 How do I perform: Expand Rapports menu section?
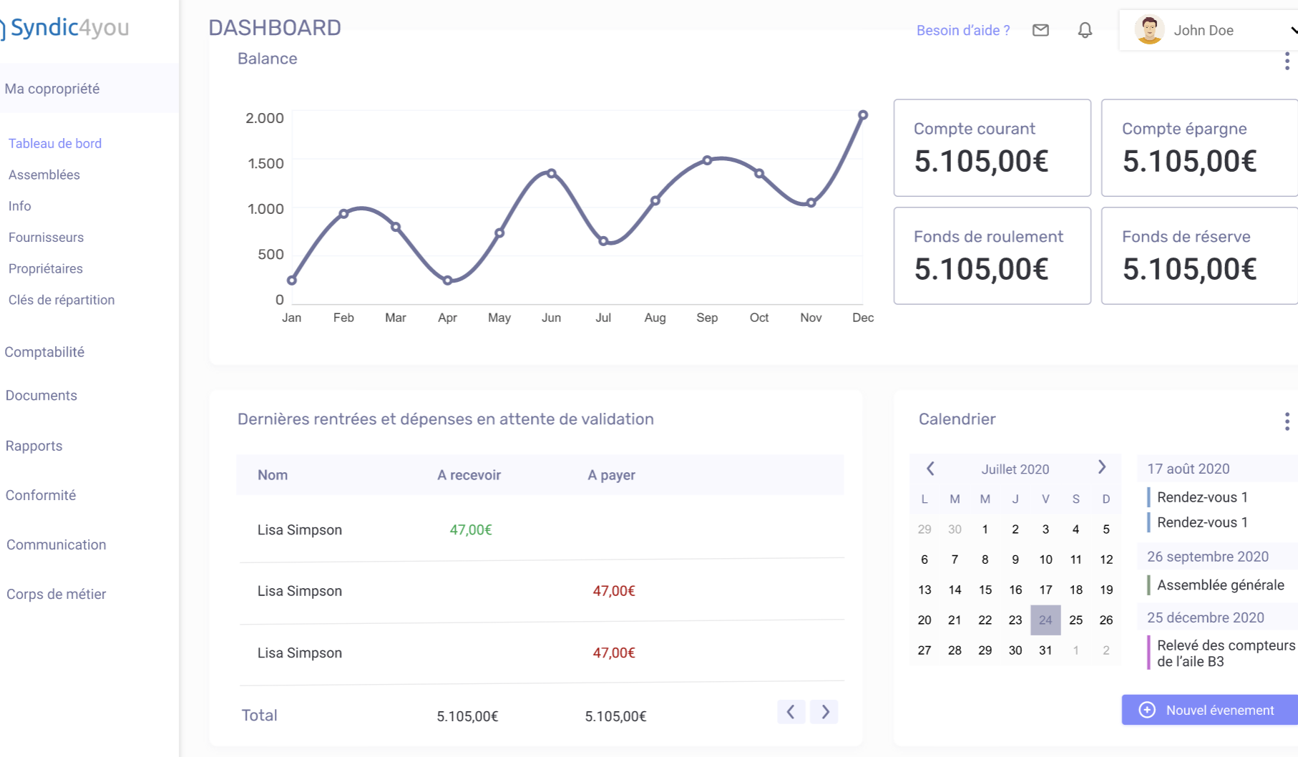(34, 446)
